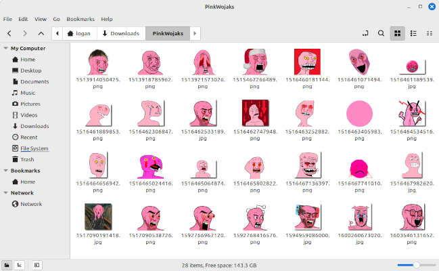Open the Help menu
Viewport: 439px width, 271px height.
107,19
